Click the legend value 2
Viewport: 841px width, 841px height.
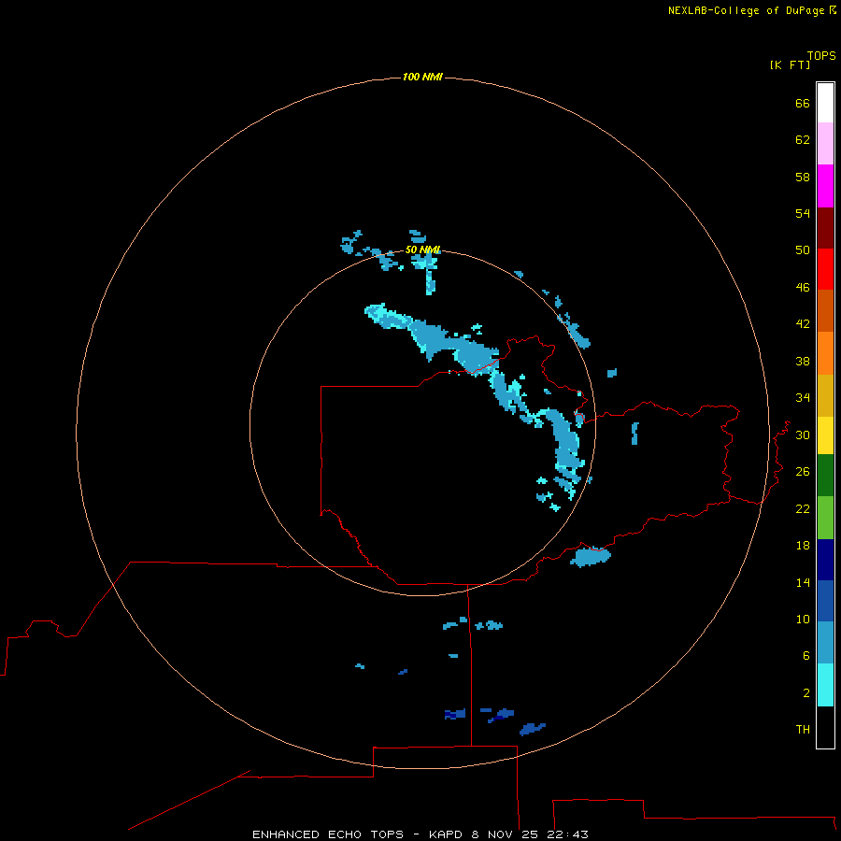tap(806, 693)
